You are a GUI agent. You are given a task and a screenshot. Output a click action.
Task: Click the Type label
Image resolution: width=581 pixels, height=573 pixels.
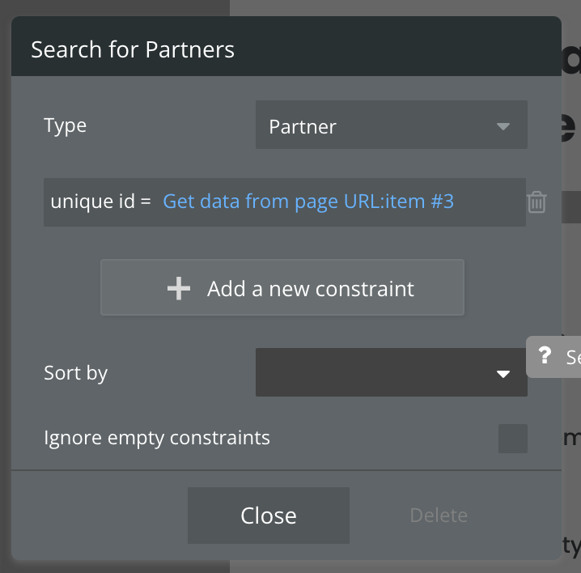[65, 126]
